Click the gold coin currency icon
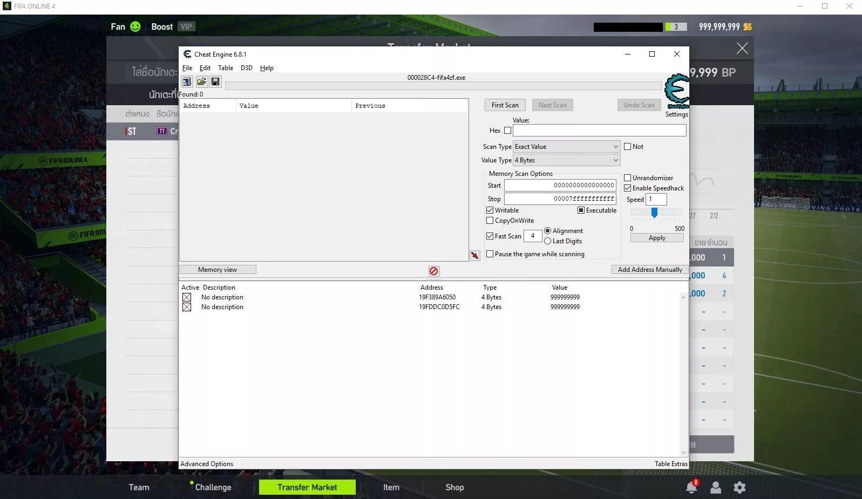Screen dimensions: 862x499 coord(748,26)
